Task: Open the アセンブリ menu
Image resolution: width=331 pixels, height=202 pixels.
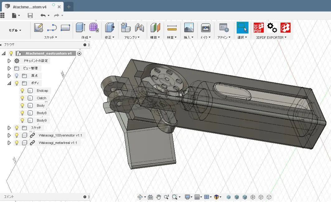Action: [x=132, y=37]
